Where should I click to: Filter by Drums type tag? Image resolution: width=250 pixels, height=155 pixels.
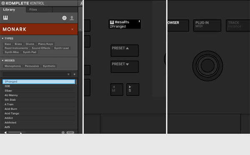pyautogui.click(x=30, y=44)
